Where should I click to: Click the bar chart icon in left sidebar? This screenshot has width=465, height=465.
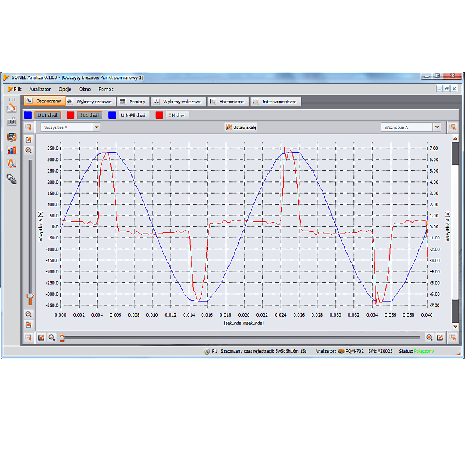(x=12, y=150)
